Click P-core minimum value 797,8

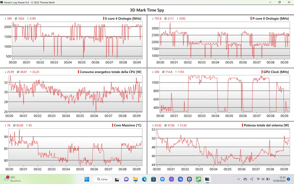coord(158,19)
